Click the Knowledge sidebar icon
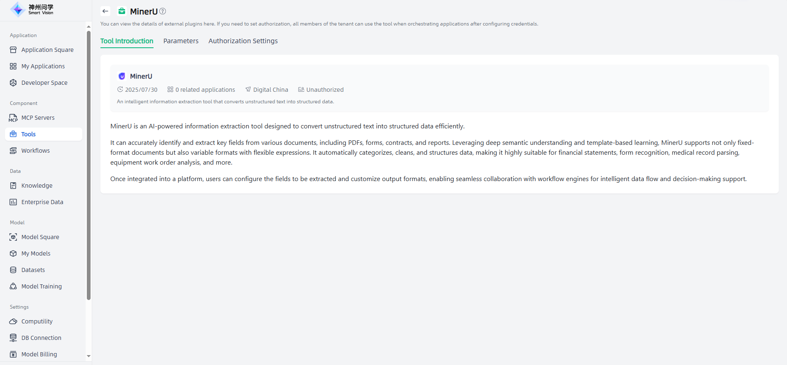Screen dimensions: 787x365 [13, 186]
